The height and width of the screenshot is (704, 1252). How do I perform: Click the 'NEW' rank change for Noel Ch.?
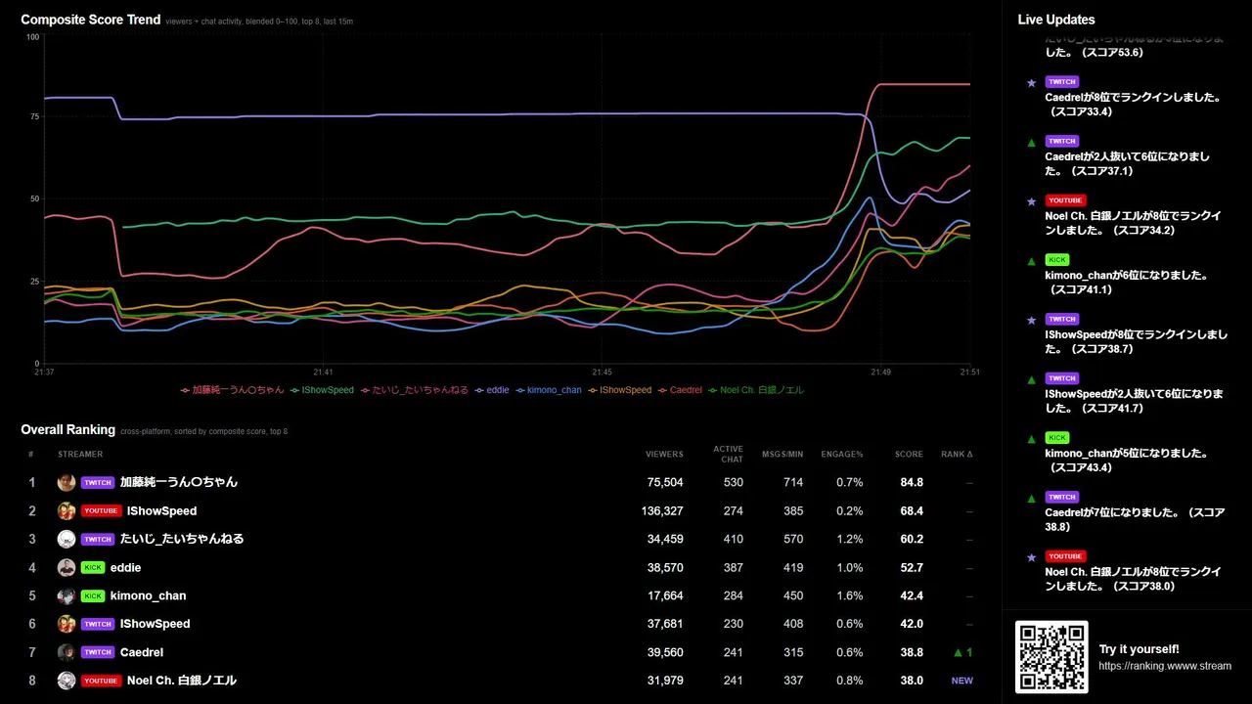pyautogui.click(x=962, y=681)
